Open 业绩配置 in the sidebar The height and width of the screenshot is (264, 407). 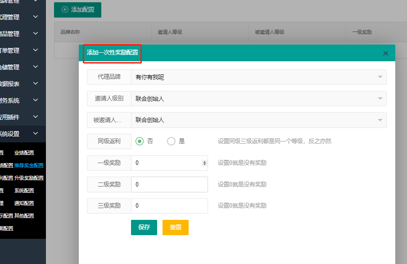click(24, 153)
